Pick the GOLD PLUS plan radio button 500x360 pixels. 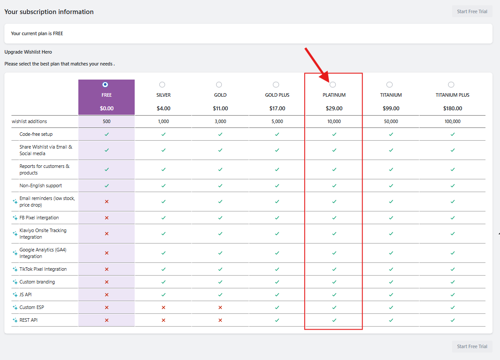276,84
